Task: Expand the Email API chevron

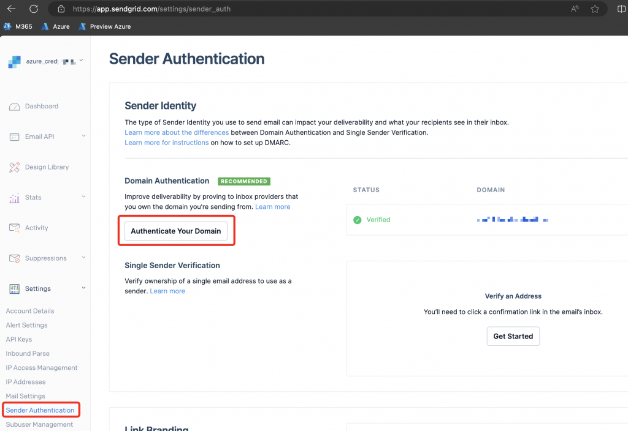Action: click(x=83, y=136)
